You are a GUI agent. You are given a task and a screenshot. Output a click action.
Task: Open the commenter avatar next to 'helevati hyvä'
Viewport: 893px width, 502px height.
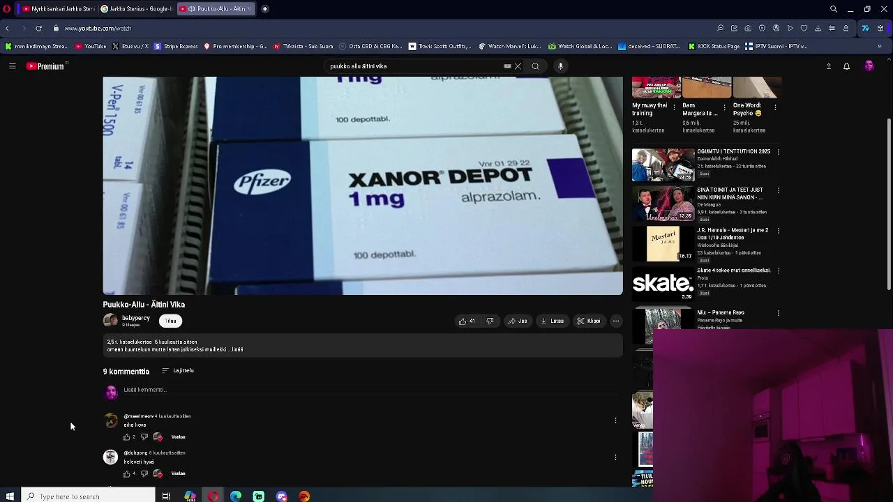click(110, 457)
